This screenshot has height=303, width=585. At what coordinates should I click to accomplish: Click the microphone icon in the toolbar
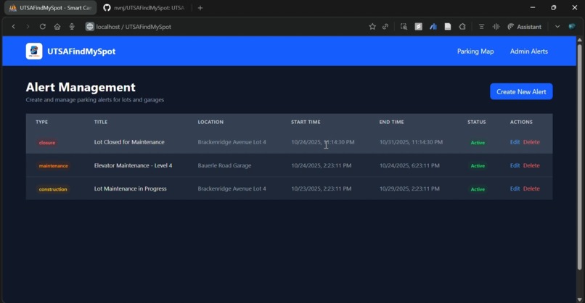tap(72, 27)
